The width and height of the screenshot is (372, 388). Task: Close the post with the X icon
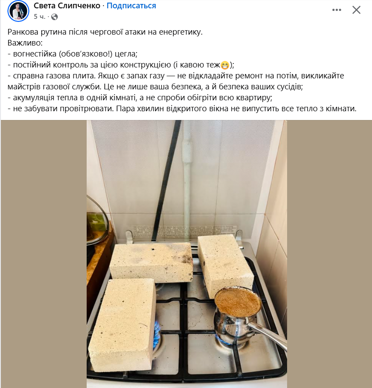pyautogui.click(x=356, y=10)
